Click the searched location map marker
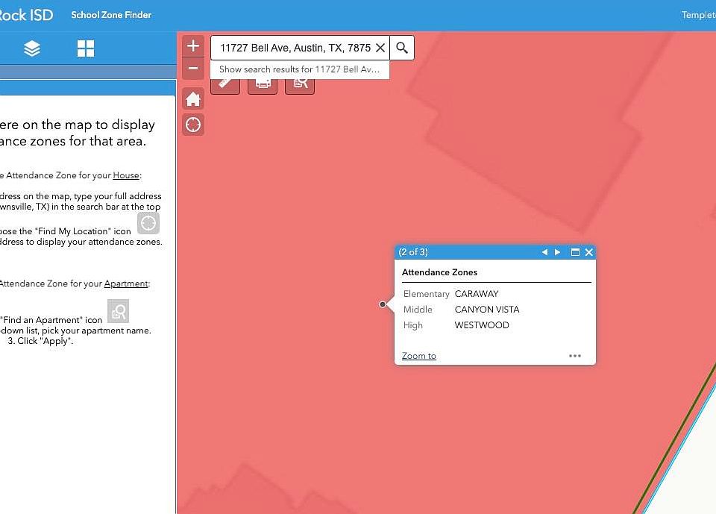Image resolution: width=716 pixels, height=514 pixels. [x=383, y=304]
